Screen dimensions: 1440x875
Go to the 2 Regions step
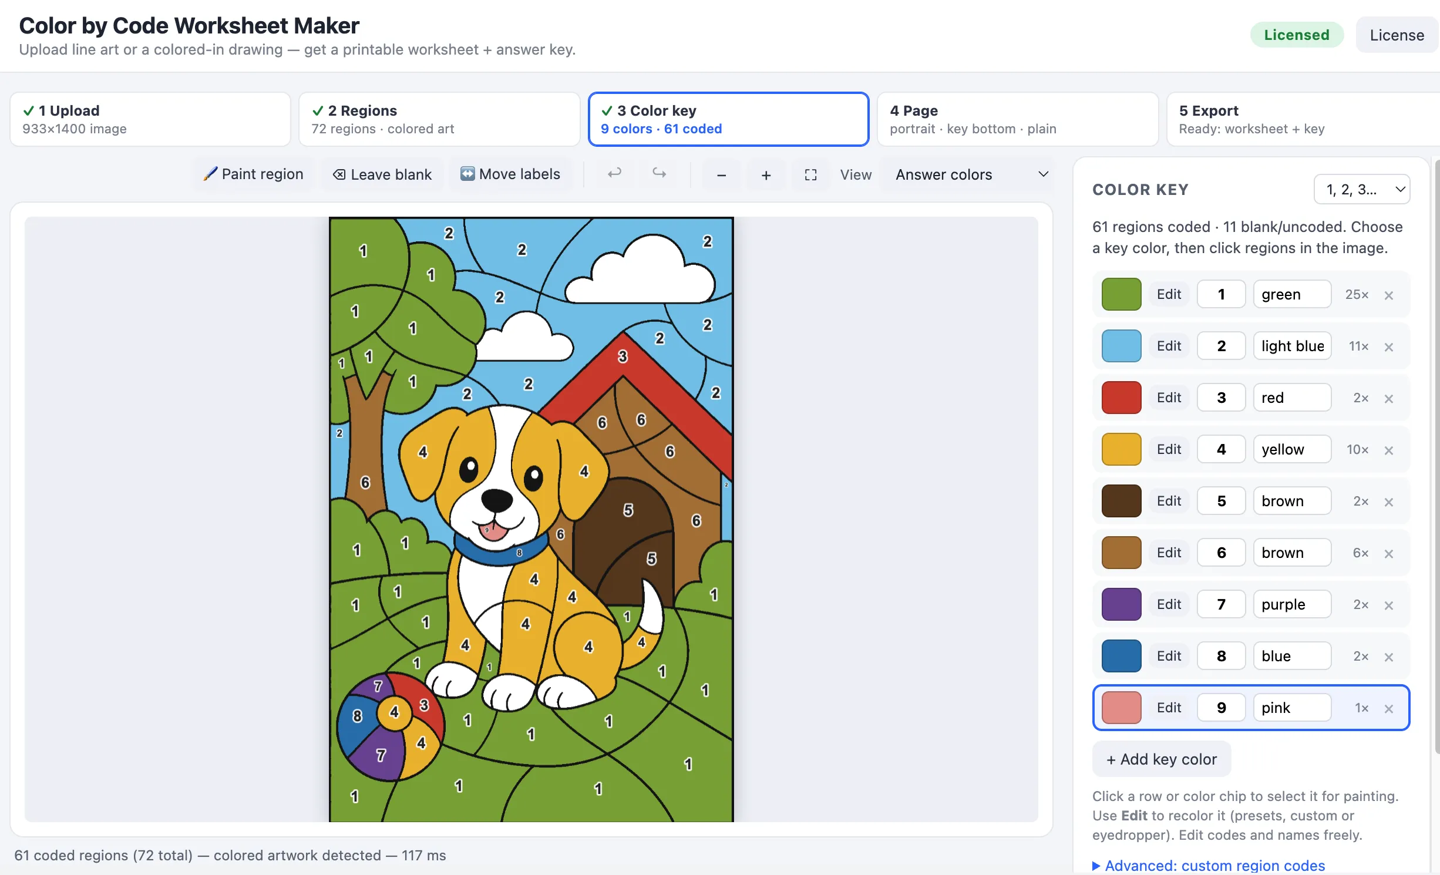(439, 119)
